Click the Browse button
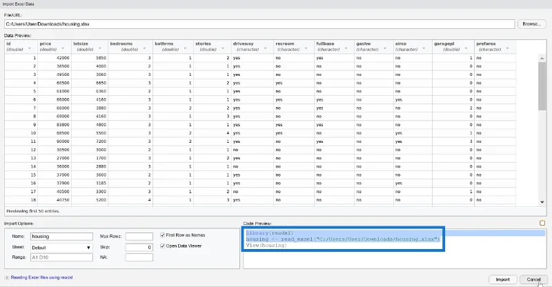This screenshot has width=552, height=287. [x=531, y=24]
